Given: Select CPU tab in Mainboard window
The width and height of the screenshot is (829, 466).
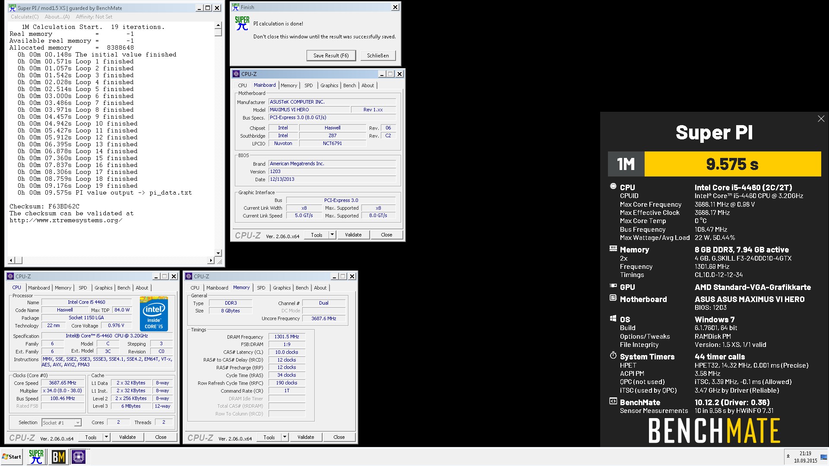Looking at the screenshot, I should pos(242,85).
